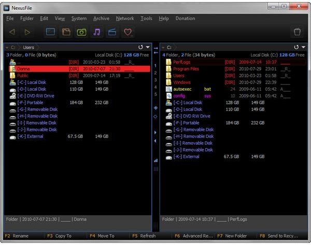Open the File menu
Viewport: 311px width, 245px height.
10,19
